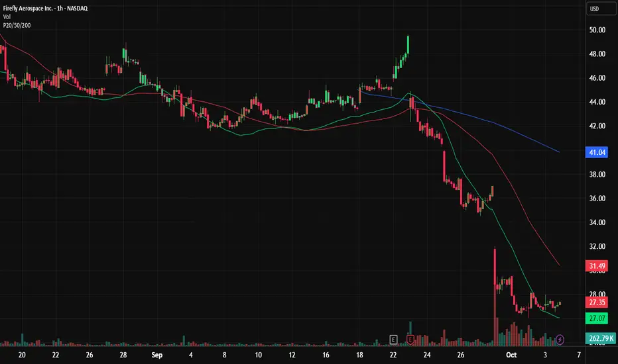Click the Oct label on time axis
The height and width of the screenshot is (364, 618).
coord(511,355)
